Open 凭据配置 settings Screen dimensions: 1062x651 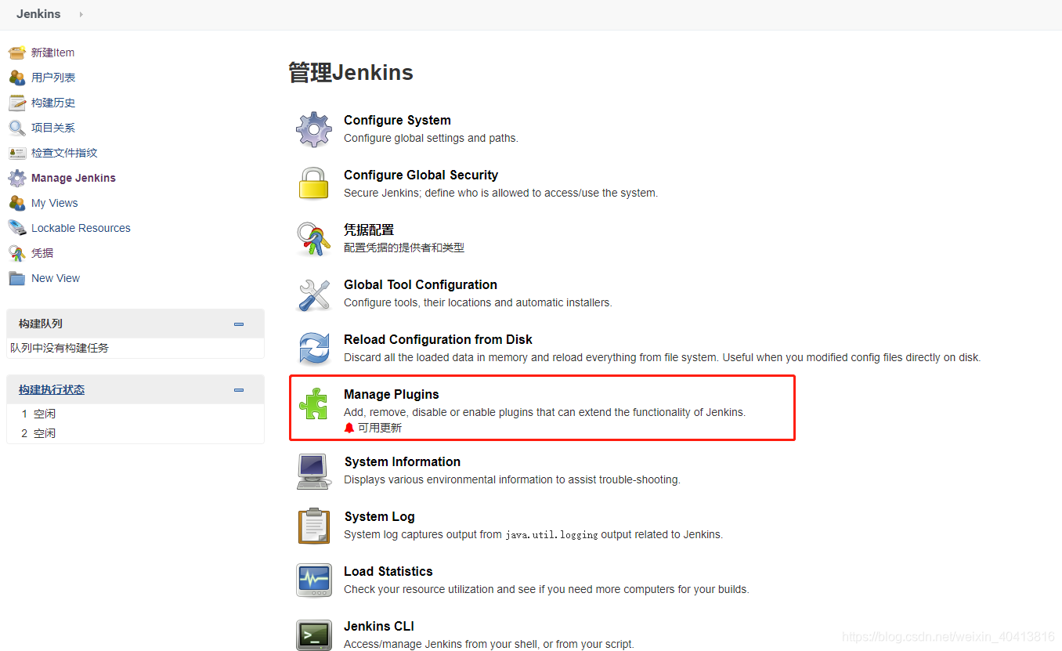pyautogui.click(x=369, y=230)
